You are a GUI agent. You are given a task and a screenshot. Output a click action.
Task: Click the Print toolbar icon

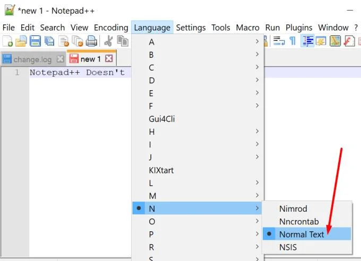91,41
